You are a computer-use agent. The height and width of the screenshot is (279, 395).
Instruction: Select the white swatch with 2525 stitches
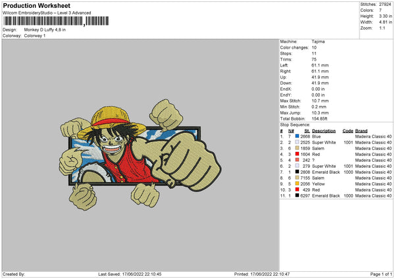pyautogui.click(x=298, y=142)
